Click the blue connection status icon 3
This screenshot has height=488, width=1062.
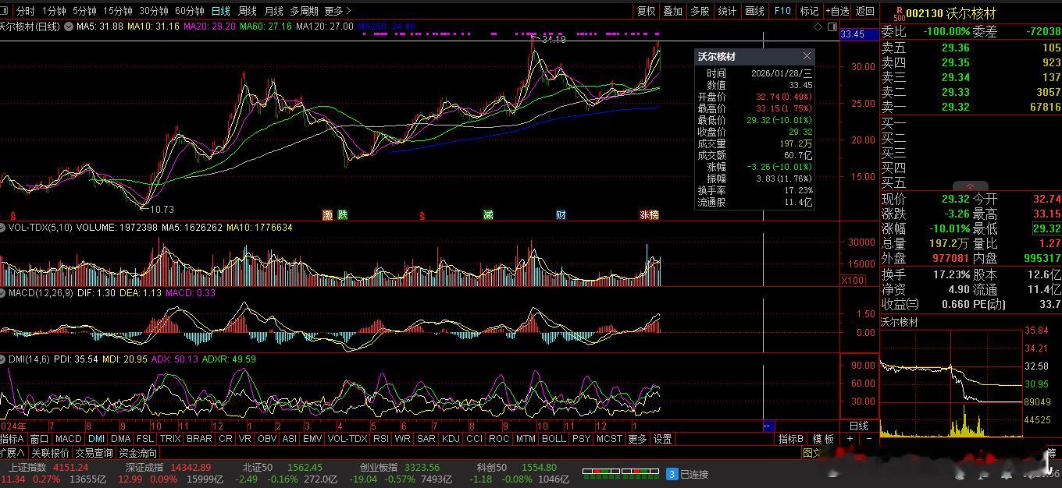pyautogui.click(x=672, y=474)
